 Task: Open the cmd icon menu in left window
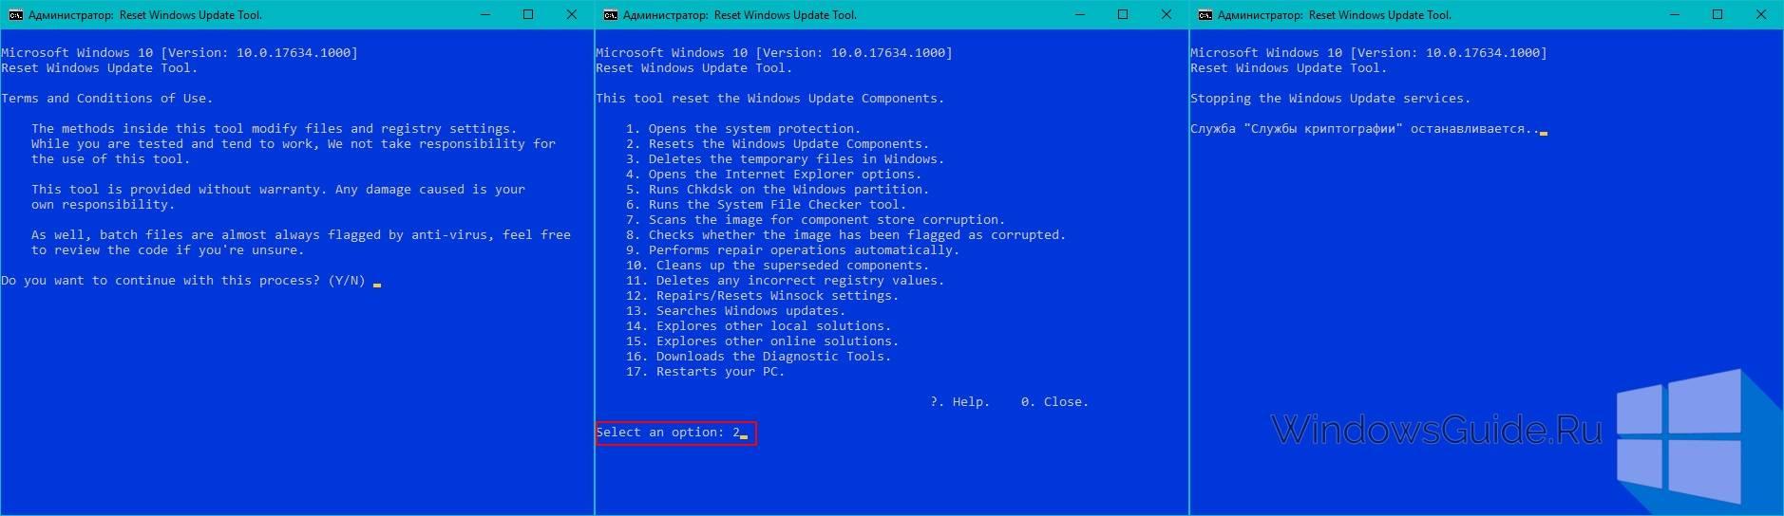[x=15, y=15]
